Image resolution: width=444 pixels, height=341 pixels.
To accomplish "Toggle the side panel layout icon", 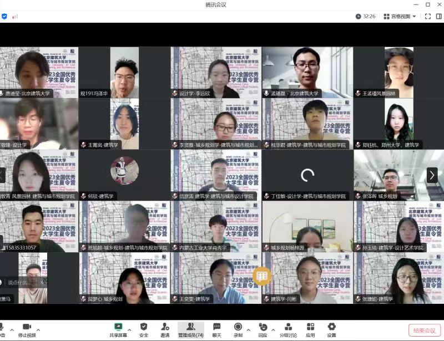I will coord(438,17).
